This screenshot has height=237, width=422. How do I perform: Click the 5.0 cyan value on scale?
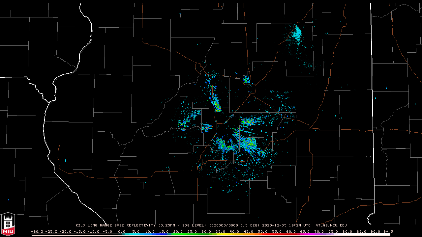click(x=136, y=231)
